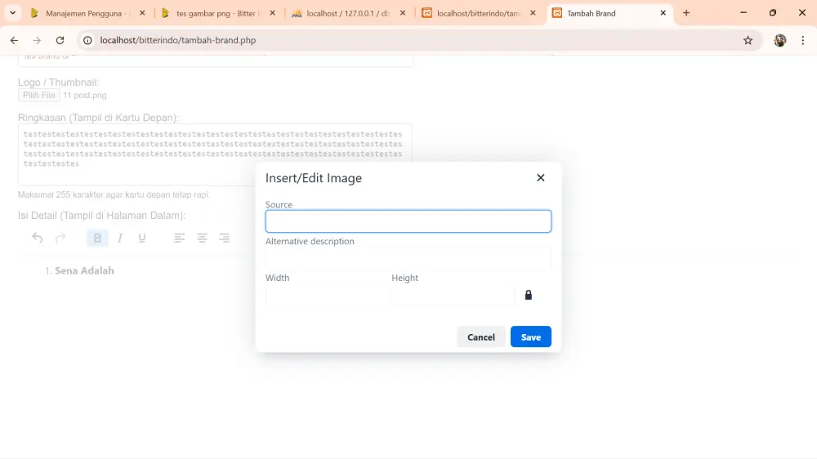Go back using browser back arrow
The width and height of the screenshot is (817, 459).
pos(14,40)
